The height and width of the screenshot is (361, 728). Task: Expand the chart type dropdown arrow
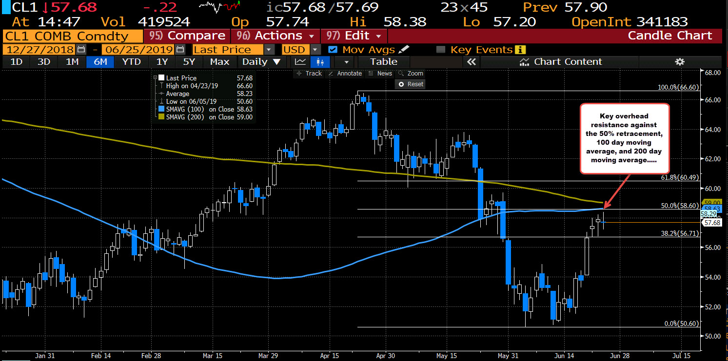[347, 62]
